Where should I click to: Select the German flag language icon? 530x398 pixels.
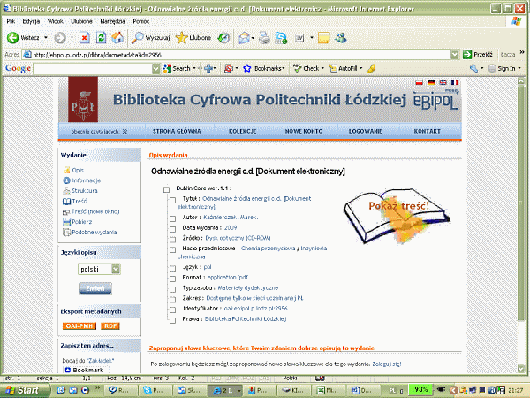431,82
